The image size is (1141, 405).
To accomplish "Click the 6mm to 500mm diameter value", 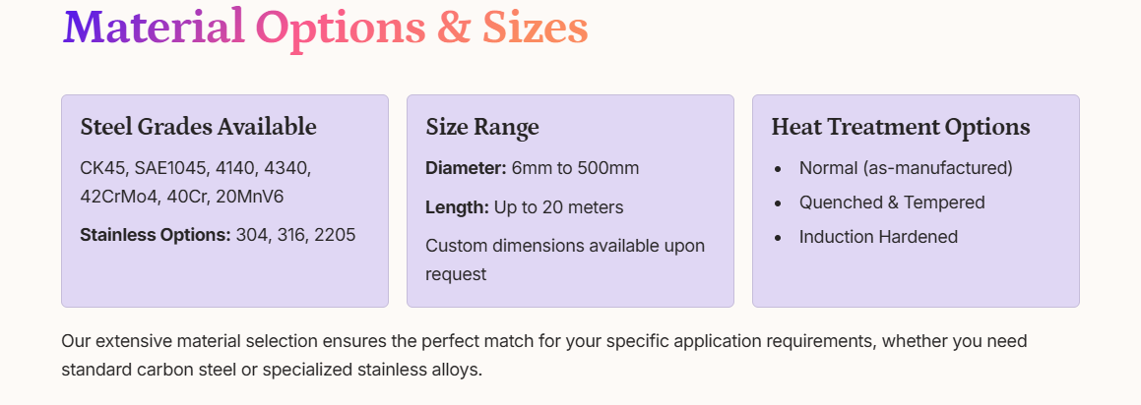I will 575,168.
